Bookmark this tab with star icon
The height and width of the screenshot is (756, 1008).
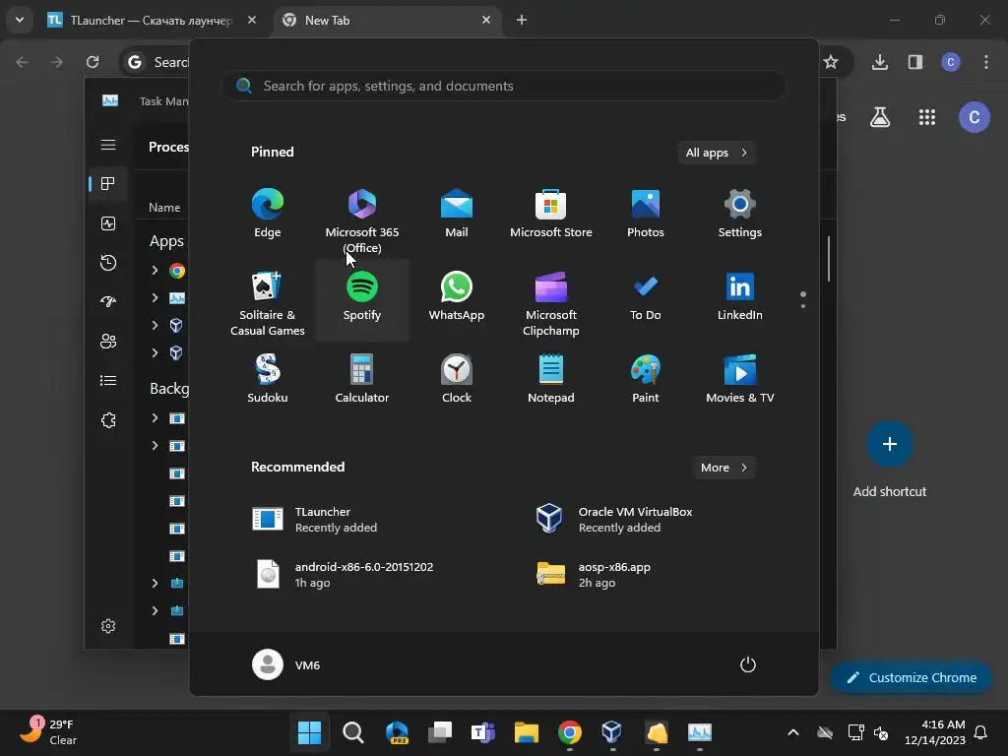831,62
